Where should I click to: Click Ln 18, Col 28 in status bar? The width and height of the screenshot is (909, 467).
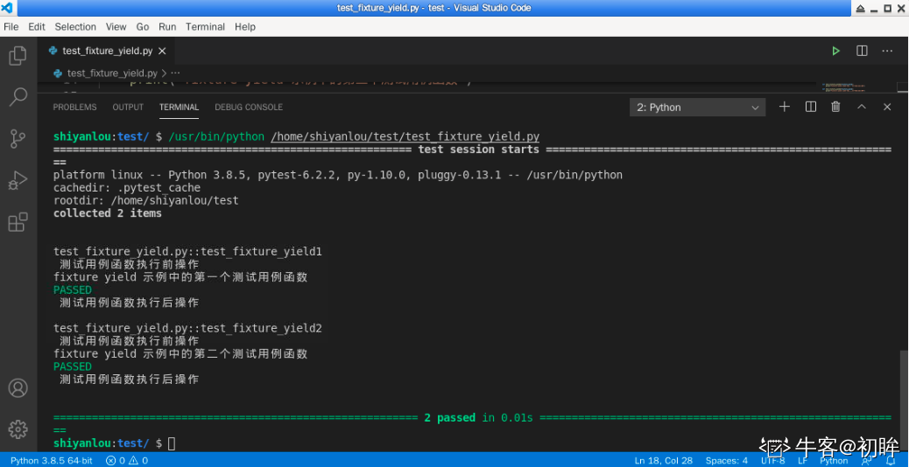pyautogui.click(x=663, y=461)
